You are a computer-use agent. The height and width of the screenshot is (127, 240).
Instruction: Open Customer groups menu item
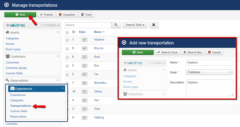[16, 68]
